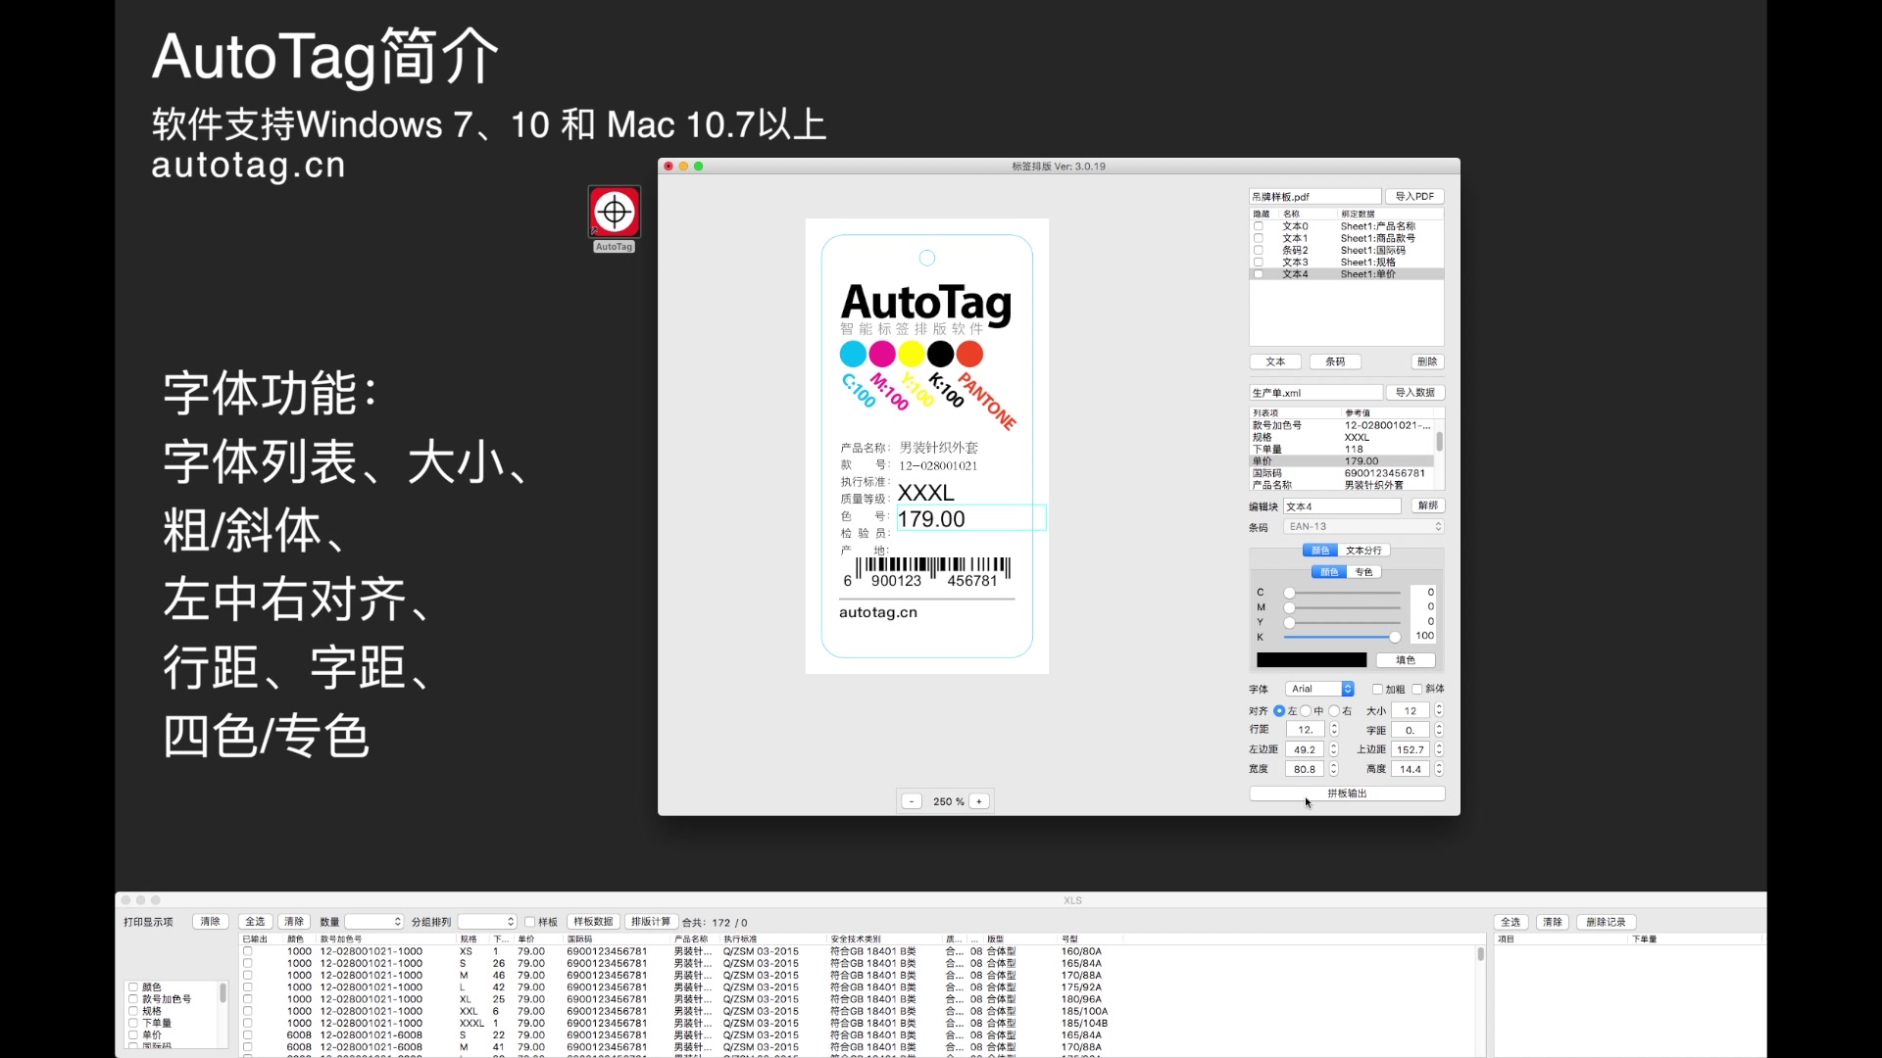Open the 数量 dropdown in XLS window
The image size is (1882, 1058).
pos(373,922)
